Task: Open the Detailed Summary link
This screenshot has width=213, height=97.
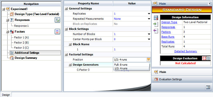Action: pyautogui.click(x=186, y=51)
